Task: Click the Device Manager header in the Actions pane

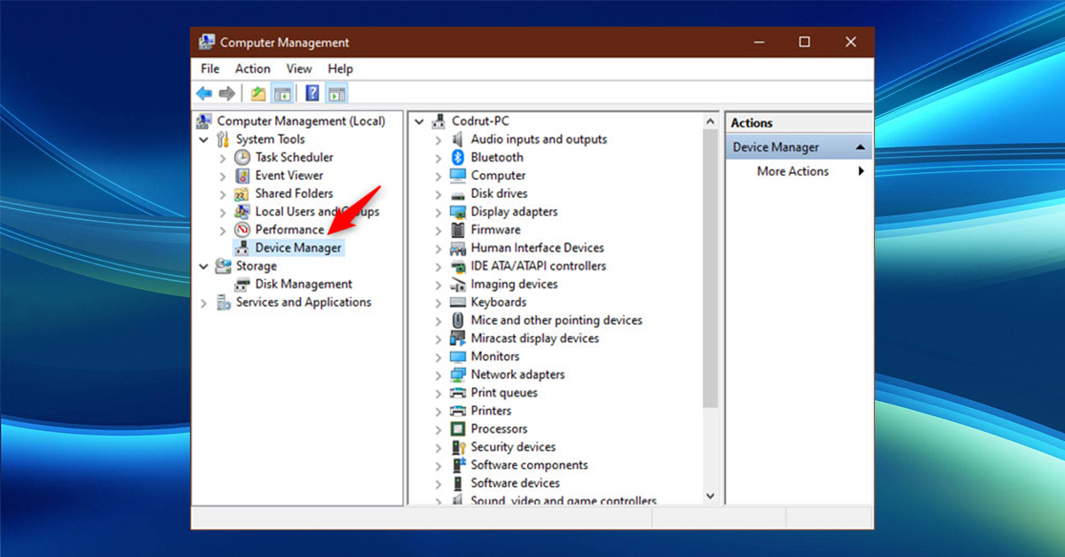Action: click(x=776, y=146)
